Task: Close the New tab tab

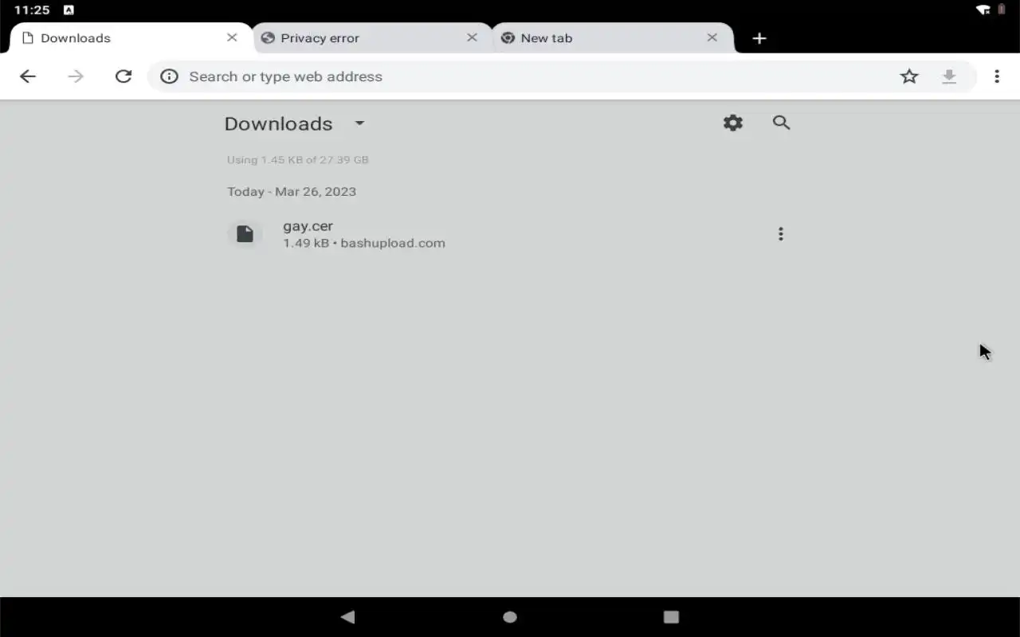Action: click(712, 37)
